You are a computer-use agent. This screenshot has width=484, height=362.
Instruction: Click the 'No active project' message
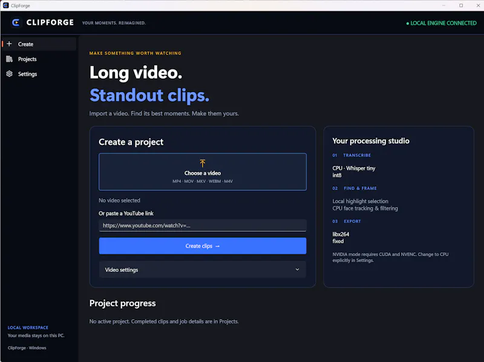pyautogui.click(x=164, y=321)
